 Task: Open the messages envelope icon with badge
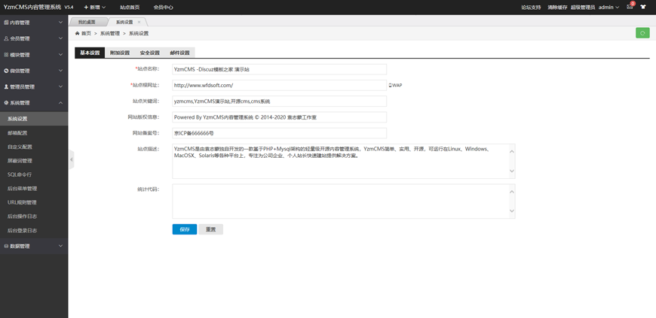click(x=630, y=7)
